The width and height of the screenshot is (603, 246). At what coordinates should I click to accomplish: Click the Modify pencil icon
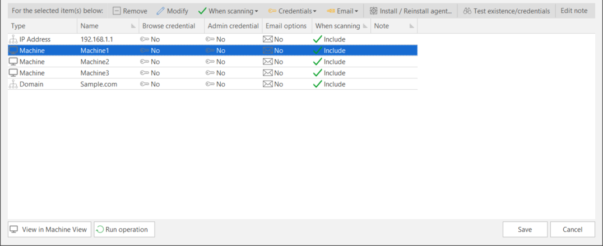click(x=160, y=11)
